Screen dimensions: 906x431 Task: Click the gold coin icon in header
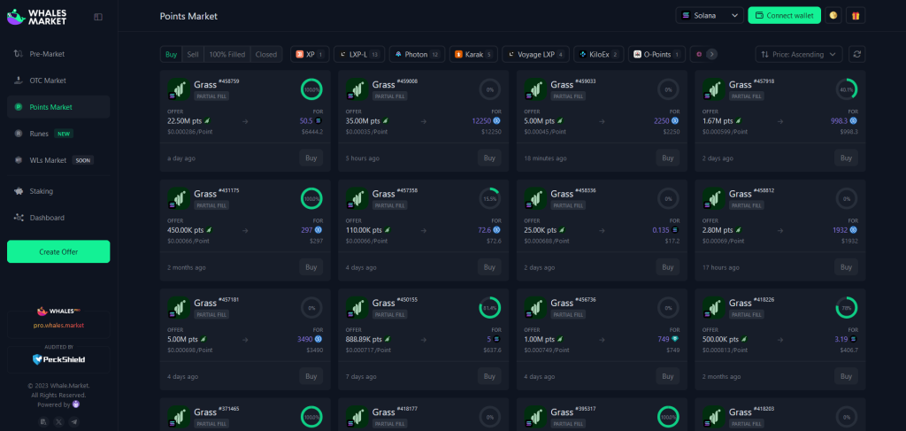833,16
